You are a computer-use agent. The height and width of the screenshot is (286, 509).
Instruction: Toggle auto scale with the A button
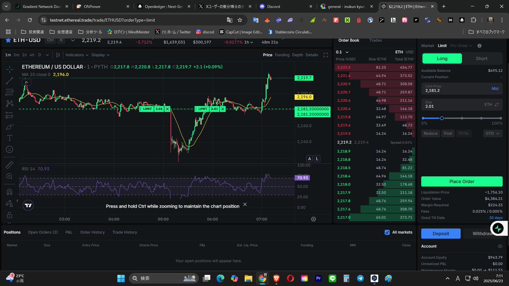coord(309,158)
